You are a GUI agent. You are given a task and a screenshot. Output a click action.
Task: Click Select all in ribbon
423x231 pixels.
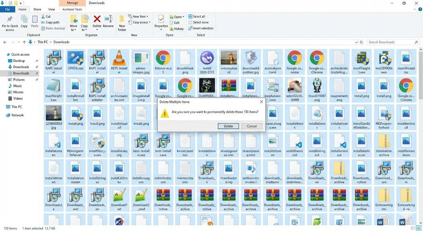pos(197,17)
